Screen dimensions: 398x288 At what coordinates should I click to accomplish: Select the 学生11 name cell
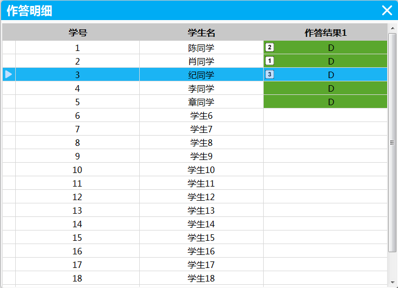point(201,183)
